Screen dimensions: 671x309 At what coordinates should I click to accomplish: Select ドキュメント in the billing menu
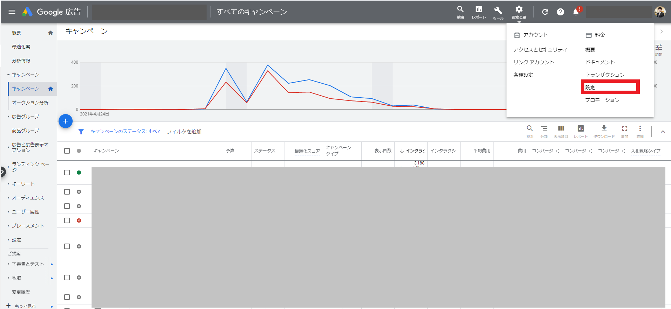coord(600,62)
